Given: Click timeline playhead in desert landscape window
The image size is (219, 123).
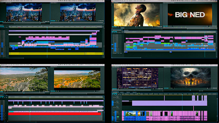Looking at the screenshot, I should point(30,98).
